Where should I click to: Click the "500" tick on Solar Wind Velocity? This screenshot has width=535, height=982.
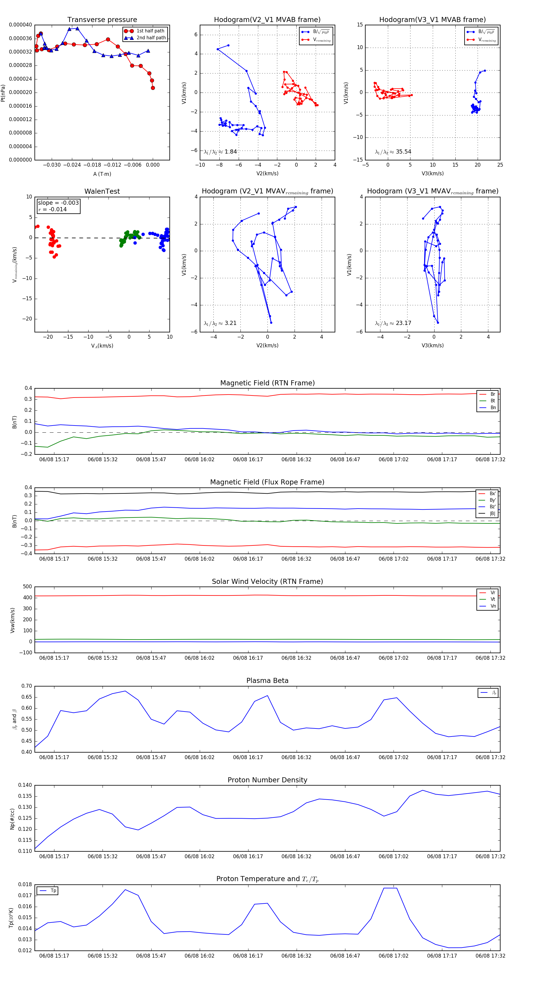pos(27,587)
